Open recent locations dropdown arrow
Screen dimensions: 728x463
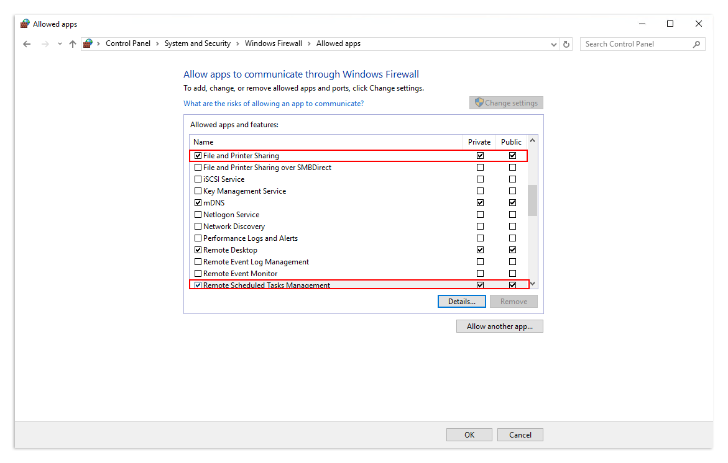pyautogui.click(x=60, y=44)
